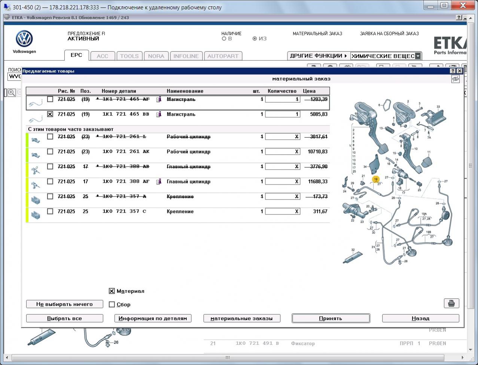
Task: Toggle the crossed-eye hide icon
Action: click(x=455, y=79)
